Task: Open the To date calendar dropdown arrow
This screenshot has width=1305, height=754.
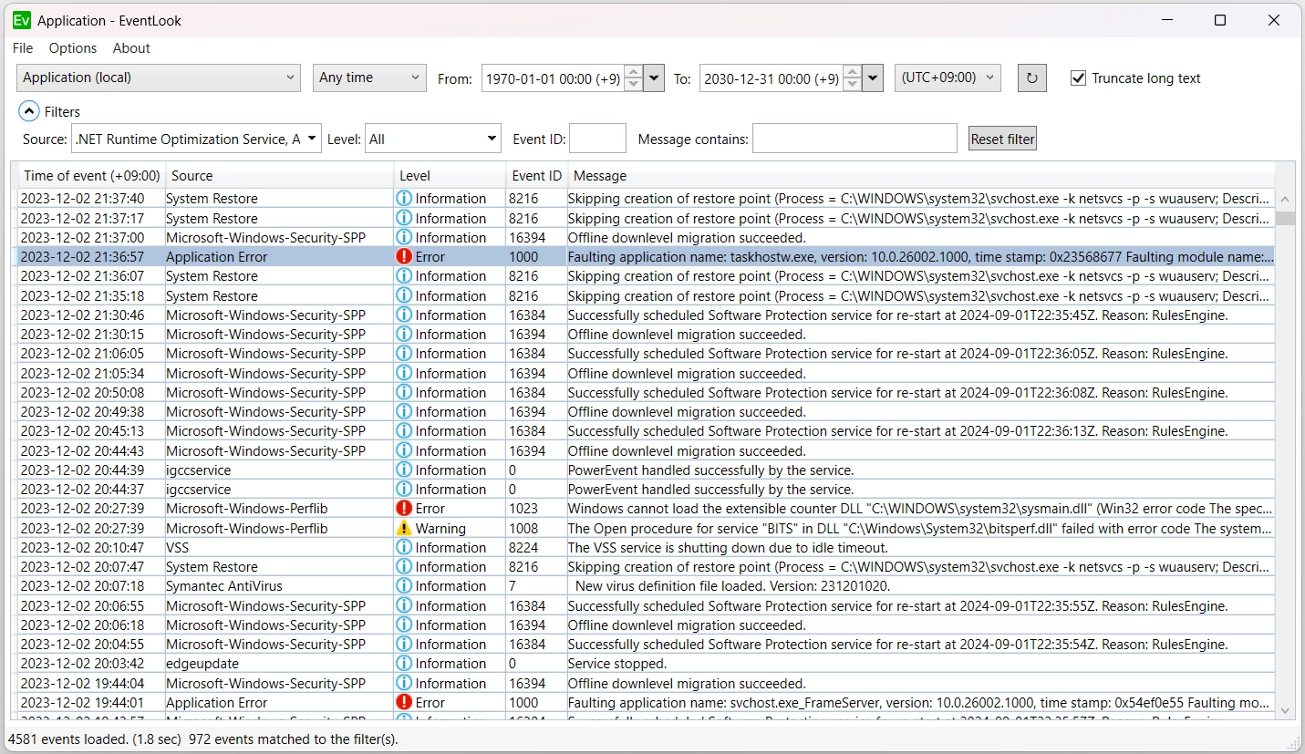Action: [x=873, y=78]
